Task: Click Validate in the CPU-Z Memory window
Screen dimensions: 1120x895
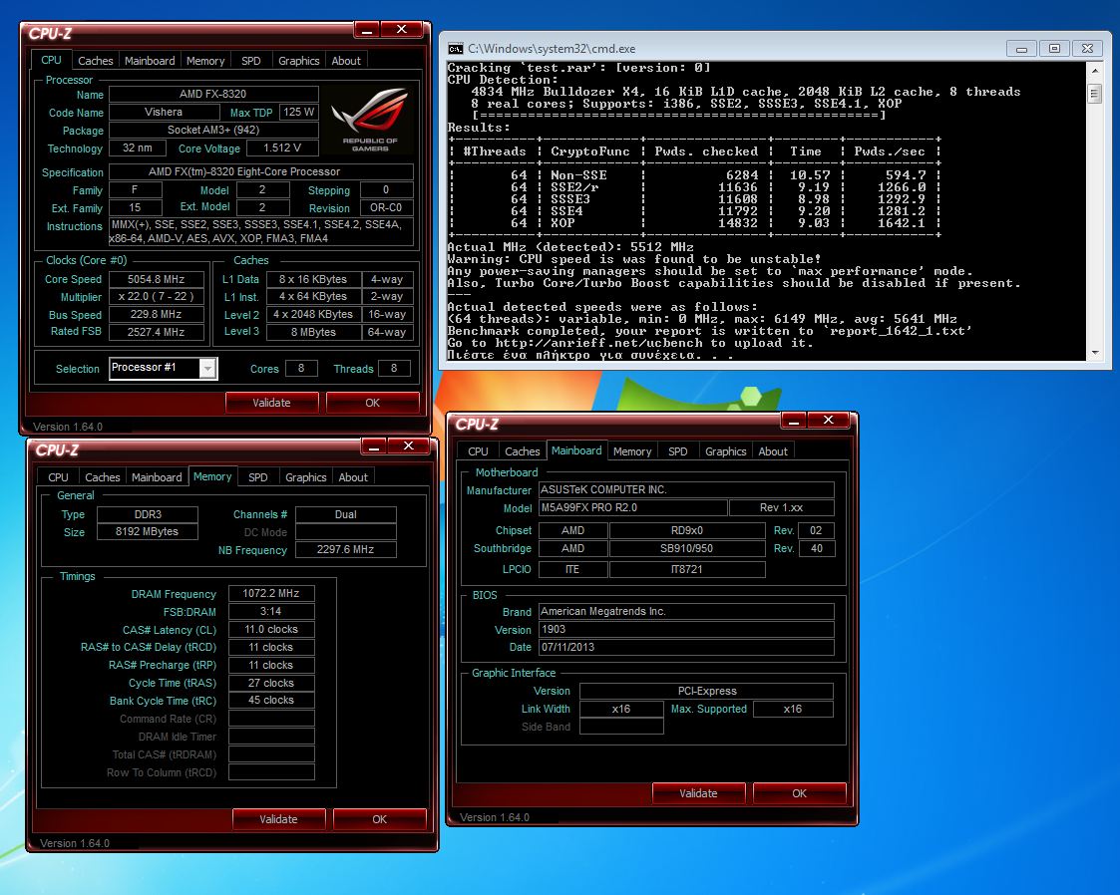Action: 278,819
